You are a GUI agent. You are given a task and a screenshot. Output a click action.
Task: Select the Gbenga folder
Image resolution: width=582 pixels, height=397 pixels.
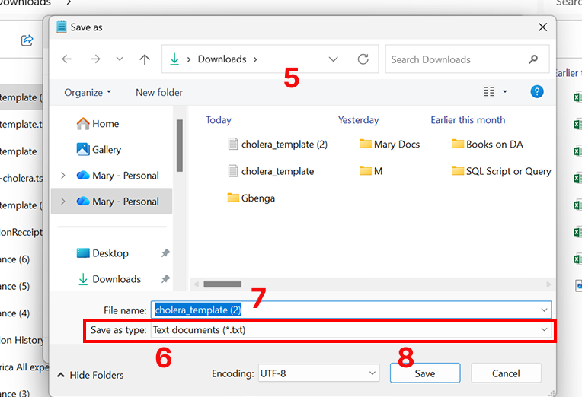coord(251,198)
